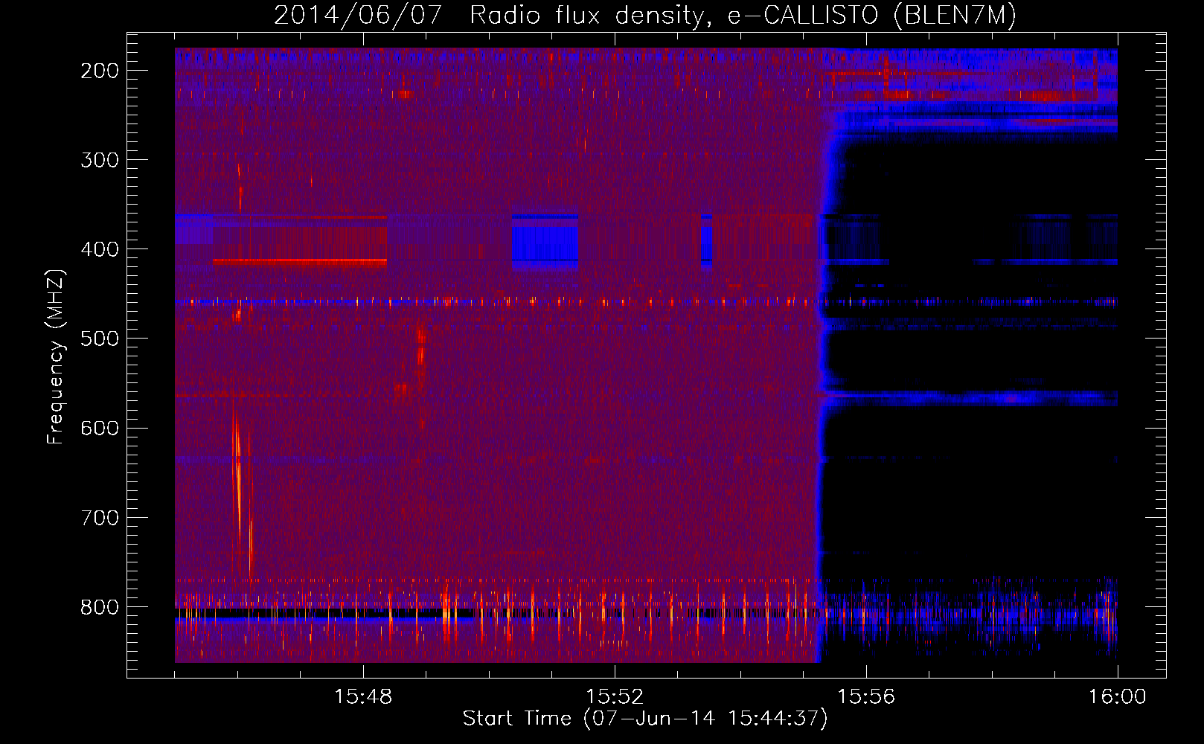Click the 16:00 time tick label
Viewport: 1204px width, 744px height.
(x=1118, y=697)
